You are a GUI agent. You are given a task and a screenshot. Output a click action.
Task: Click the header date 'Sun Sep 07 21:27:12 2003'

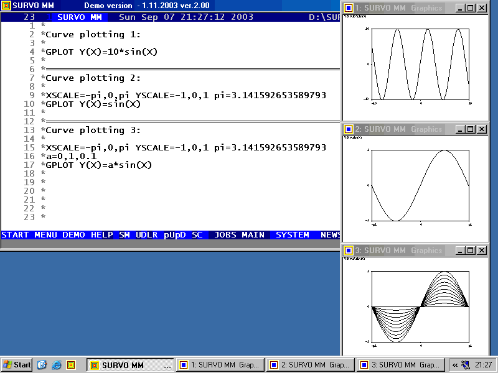[186, 17]
